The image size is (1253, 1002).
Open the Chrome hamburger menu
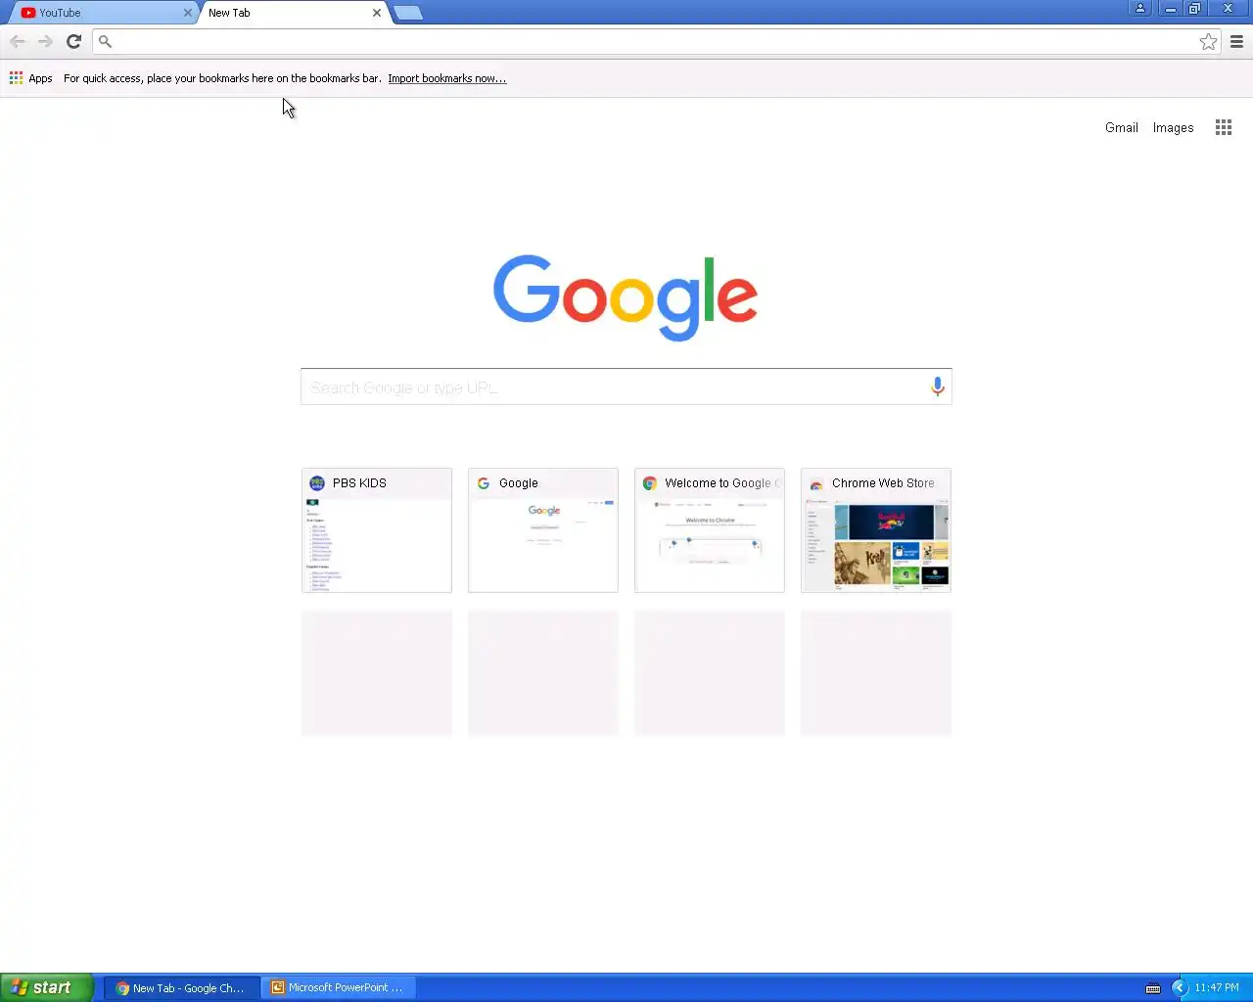click(1236, 41)
